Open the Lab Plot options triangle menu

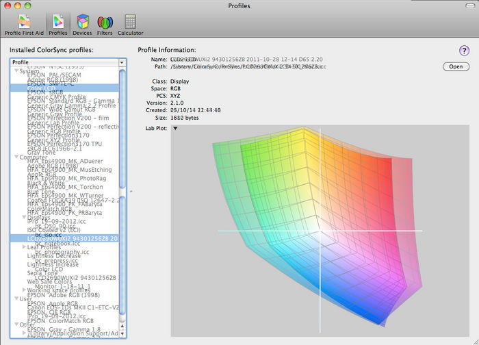(x=174, y=128)
